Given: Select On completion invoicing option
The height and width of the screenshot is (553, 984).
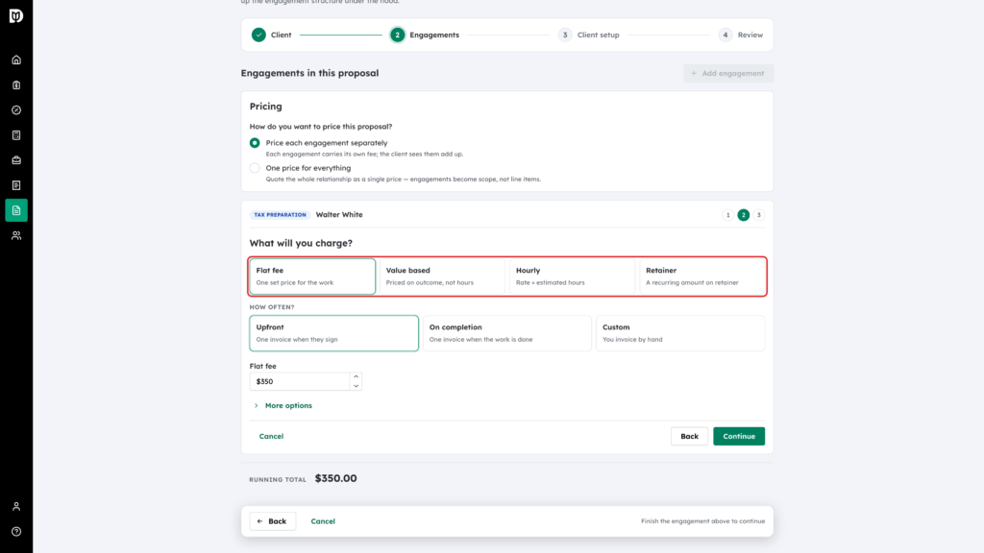Looking at the screenshot, I should pos(507,333).
